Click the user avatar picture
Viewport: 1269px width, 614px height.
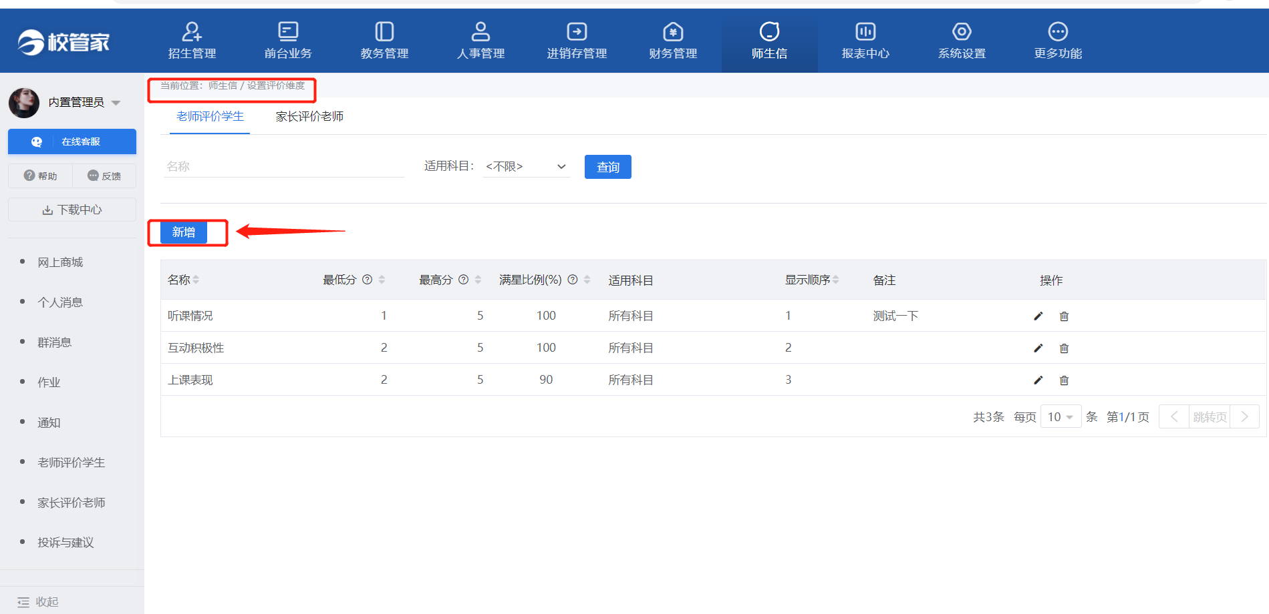click(24, 103)
